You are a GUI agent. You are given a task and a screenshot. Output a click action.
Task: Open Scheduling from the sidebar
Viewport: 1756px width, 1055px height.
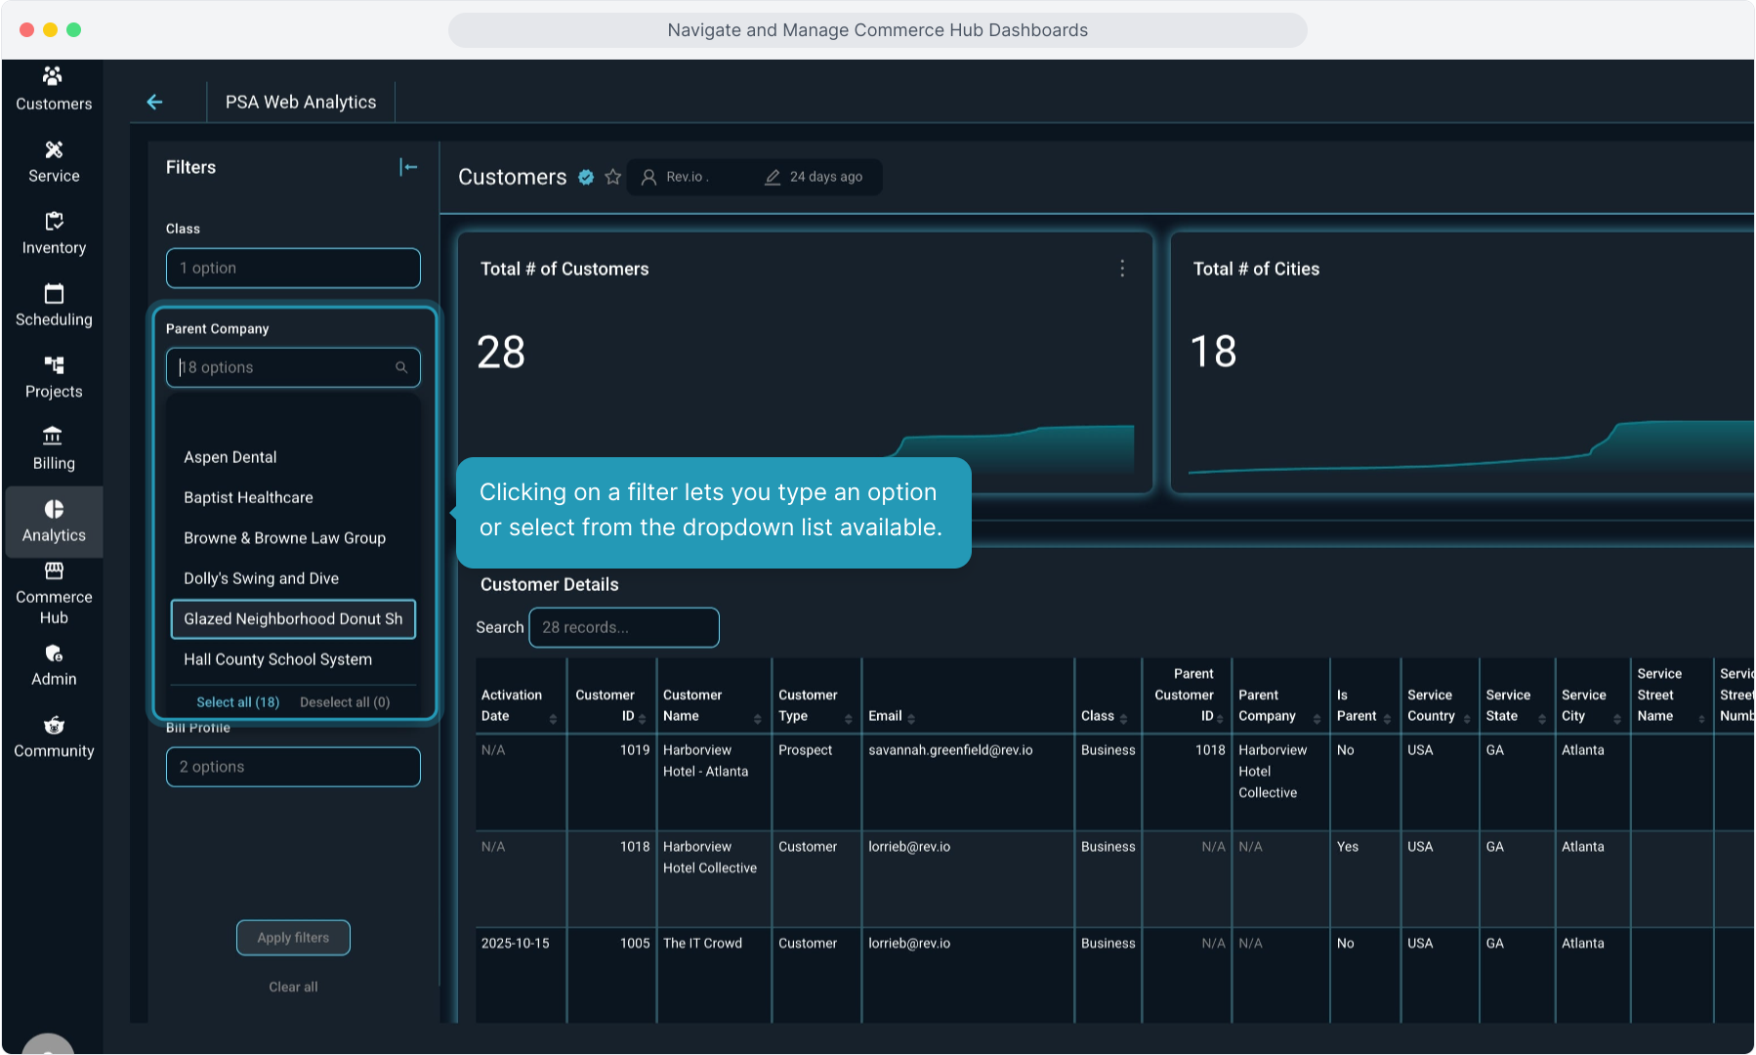(x=54, y=305)
